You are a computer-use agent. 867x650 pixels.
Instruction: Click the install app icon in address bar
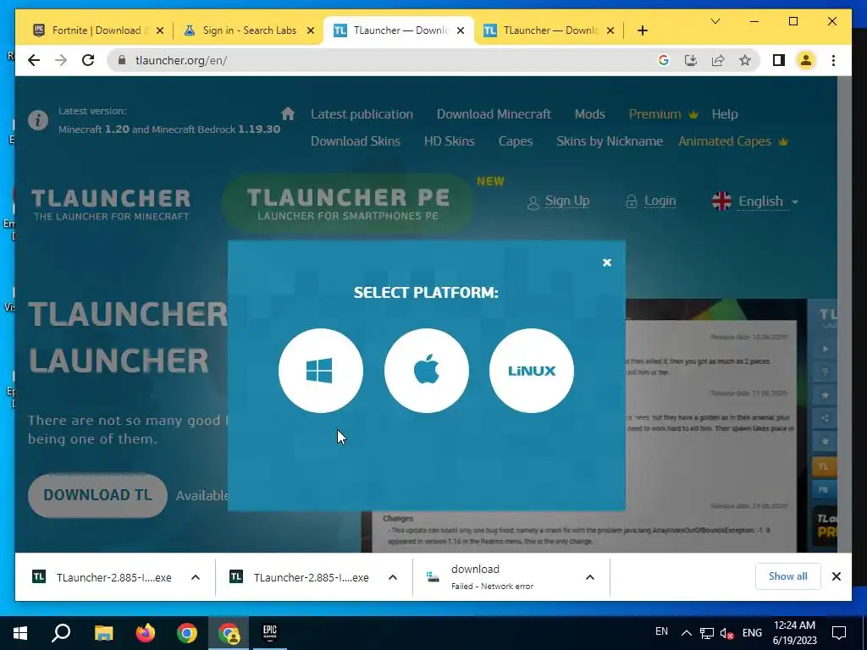pos(691,60)
